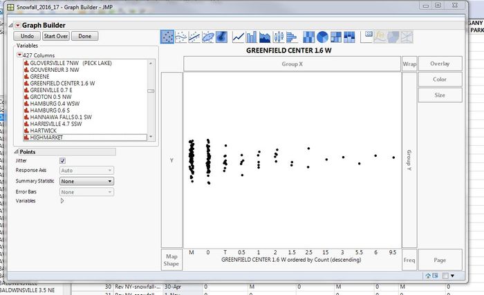Select the Map Shapes element icon

(x=393, y=37)
